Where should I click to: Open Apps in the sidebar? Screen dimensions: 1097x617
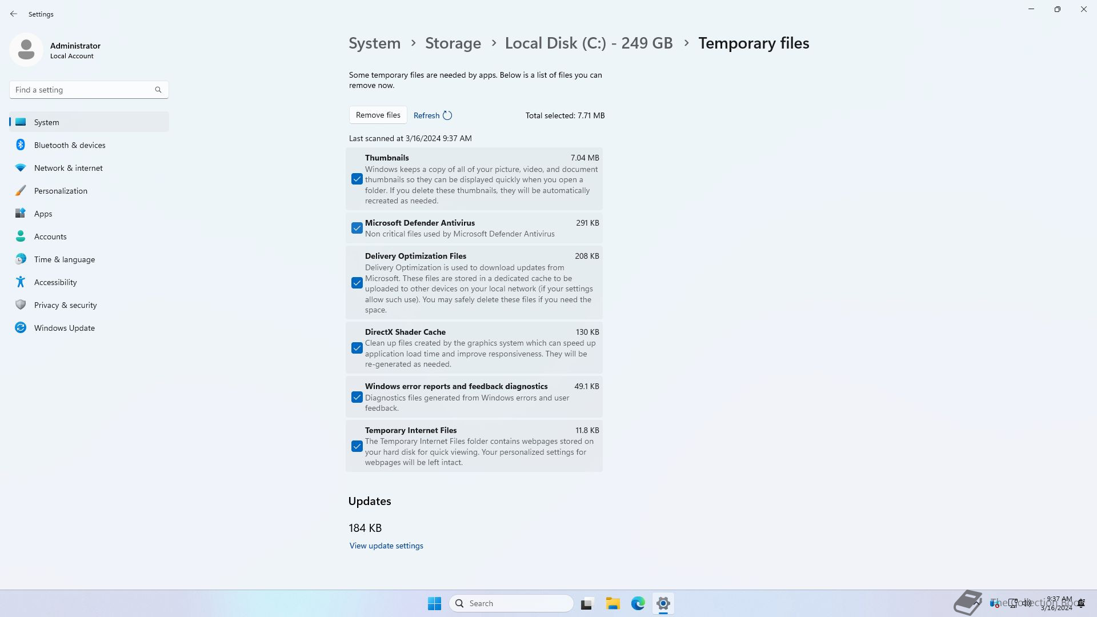click(x=43, y=214)
